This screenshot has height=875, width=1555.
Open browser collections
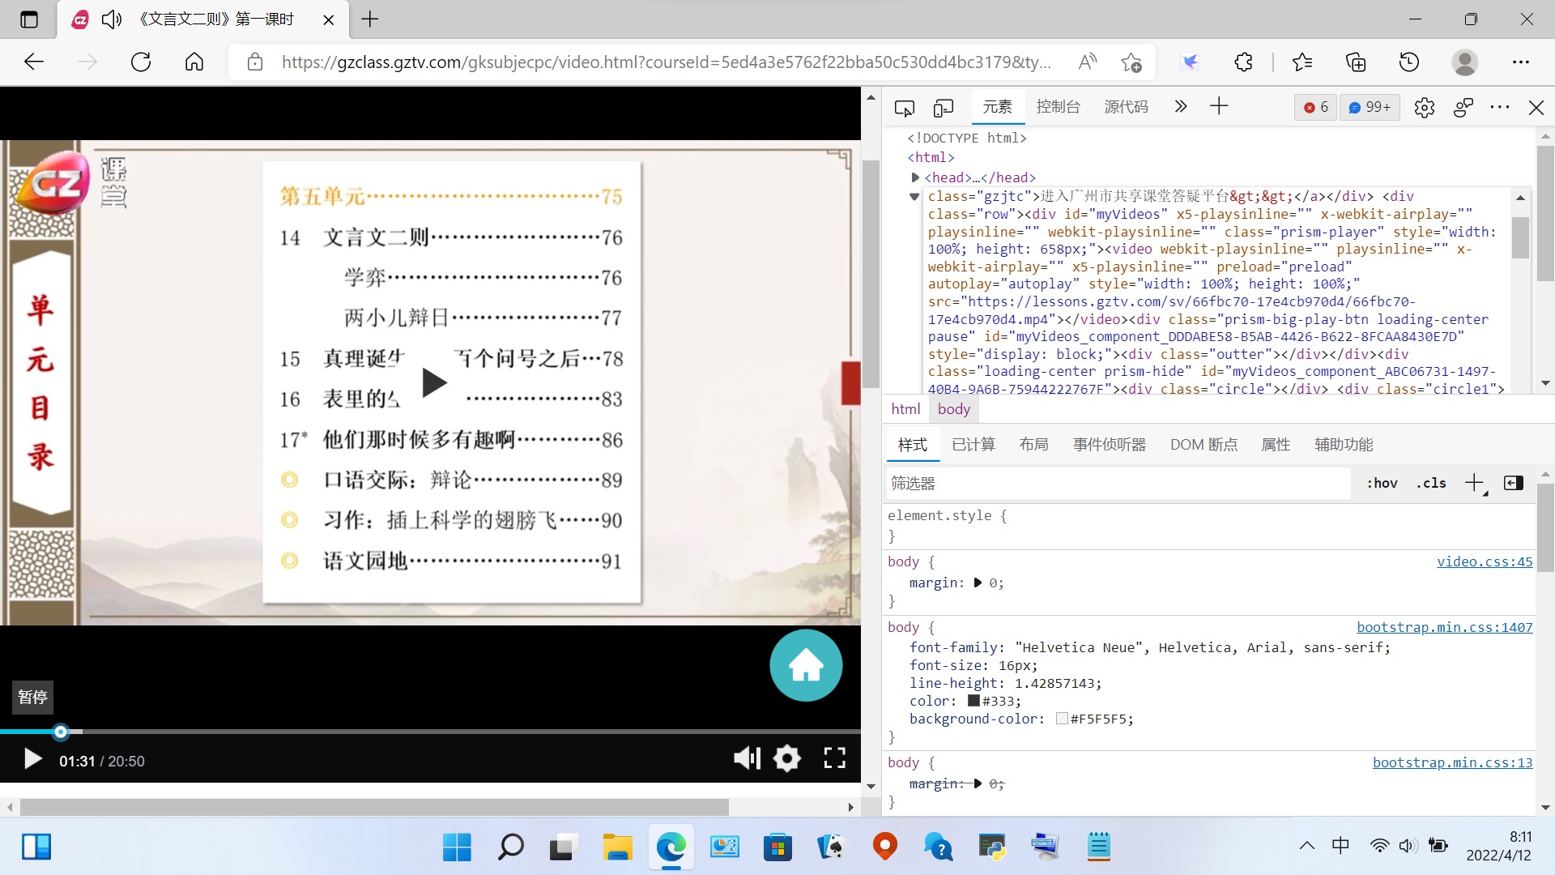coord(1356,62)
